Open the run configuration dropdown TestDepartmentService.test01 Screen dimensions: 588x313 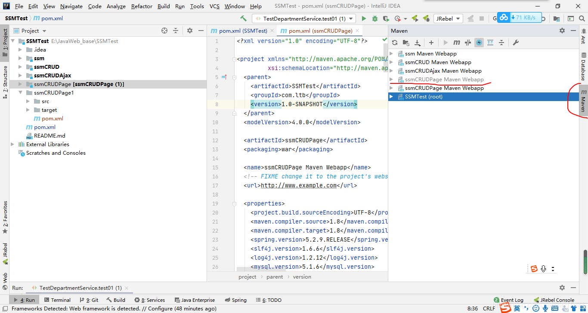click(x=304, y=18)
